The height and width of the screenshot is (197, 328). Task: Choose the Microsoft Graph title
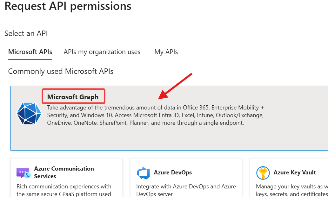73,97
